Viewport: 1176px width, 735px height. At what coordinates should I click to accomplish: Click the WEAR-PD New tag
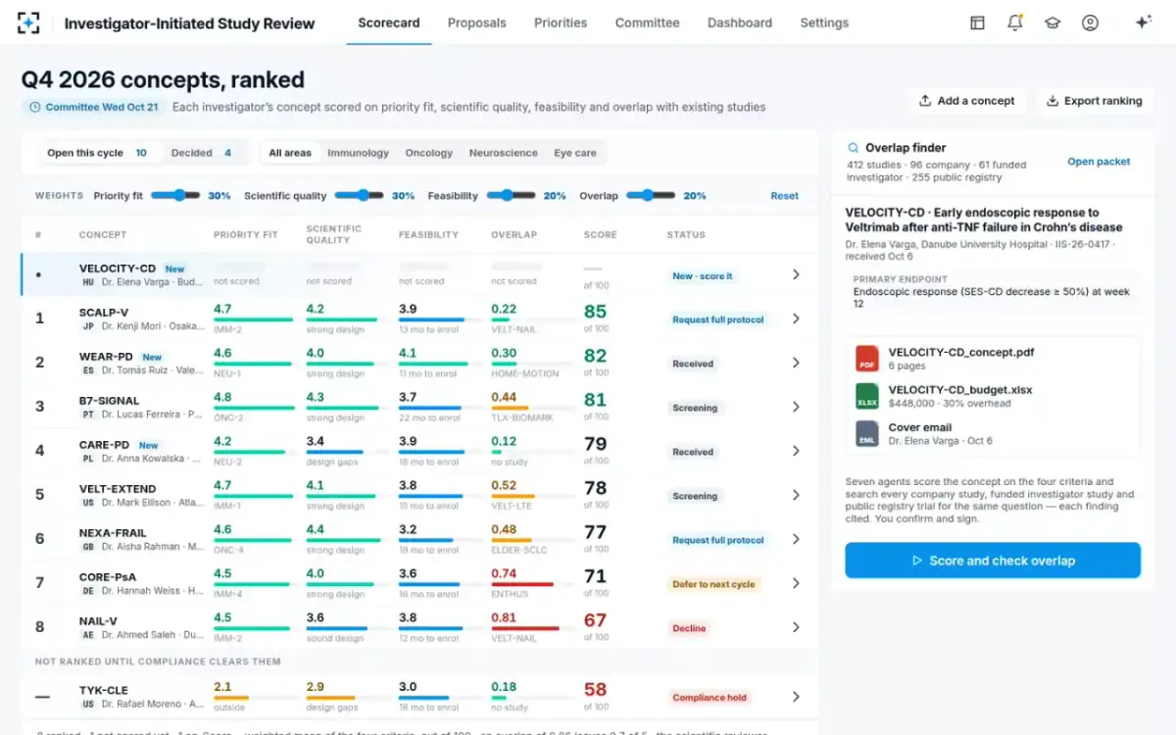coord(151,357)
